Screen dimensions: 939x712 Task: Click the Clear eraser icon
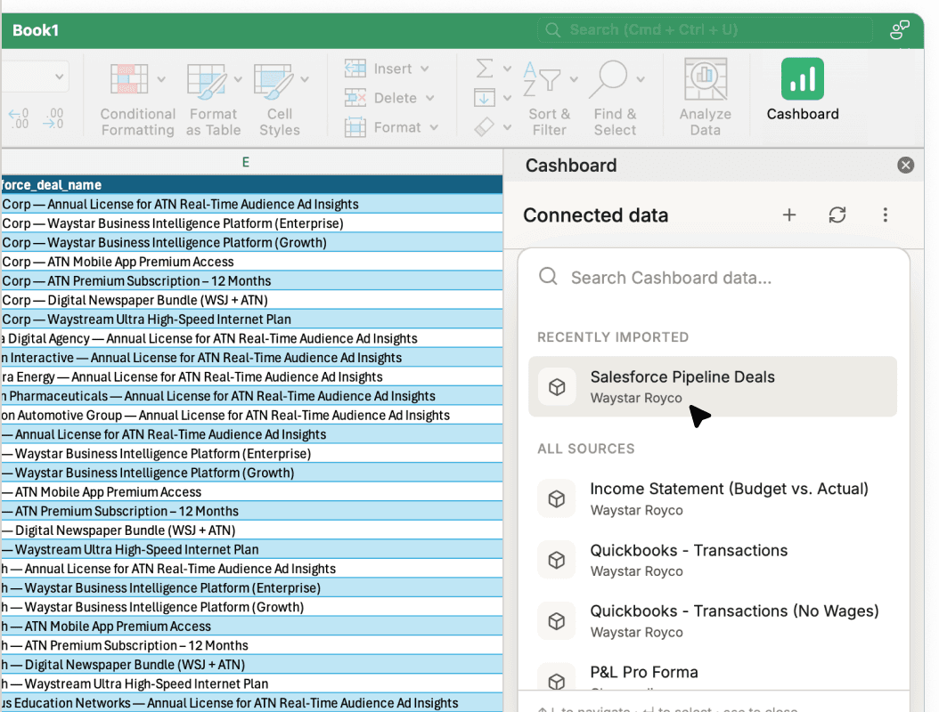pos(485,126)
